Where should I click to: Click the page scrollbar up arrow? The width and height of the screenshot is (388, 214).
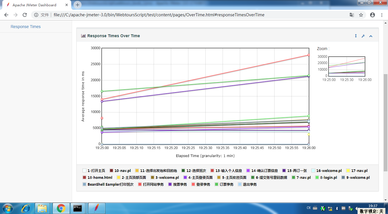(x=386, y=23)
